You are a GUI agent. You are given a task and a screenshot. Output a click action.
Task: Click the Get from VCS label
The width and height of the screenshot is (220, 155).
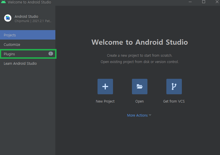tap(174, 101)
